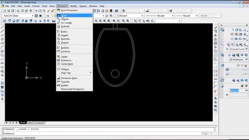Screen dimensions: 249x140
Task: Select the Rotate tool in Modify toolbar
Action: [216, 51]
